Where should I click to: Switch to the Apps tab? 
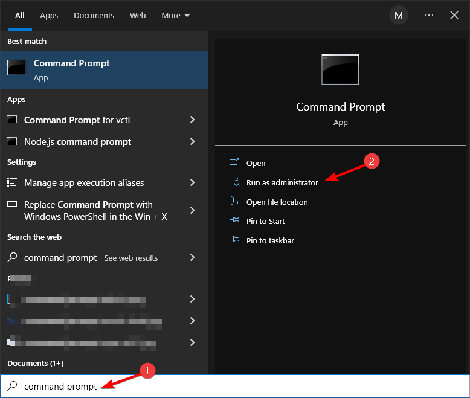49,16
